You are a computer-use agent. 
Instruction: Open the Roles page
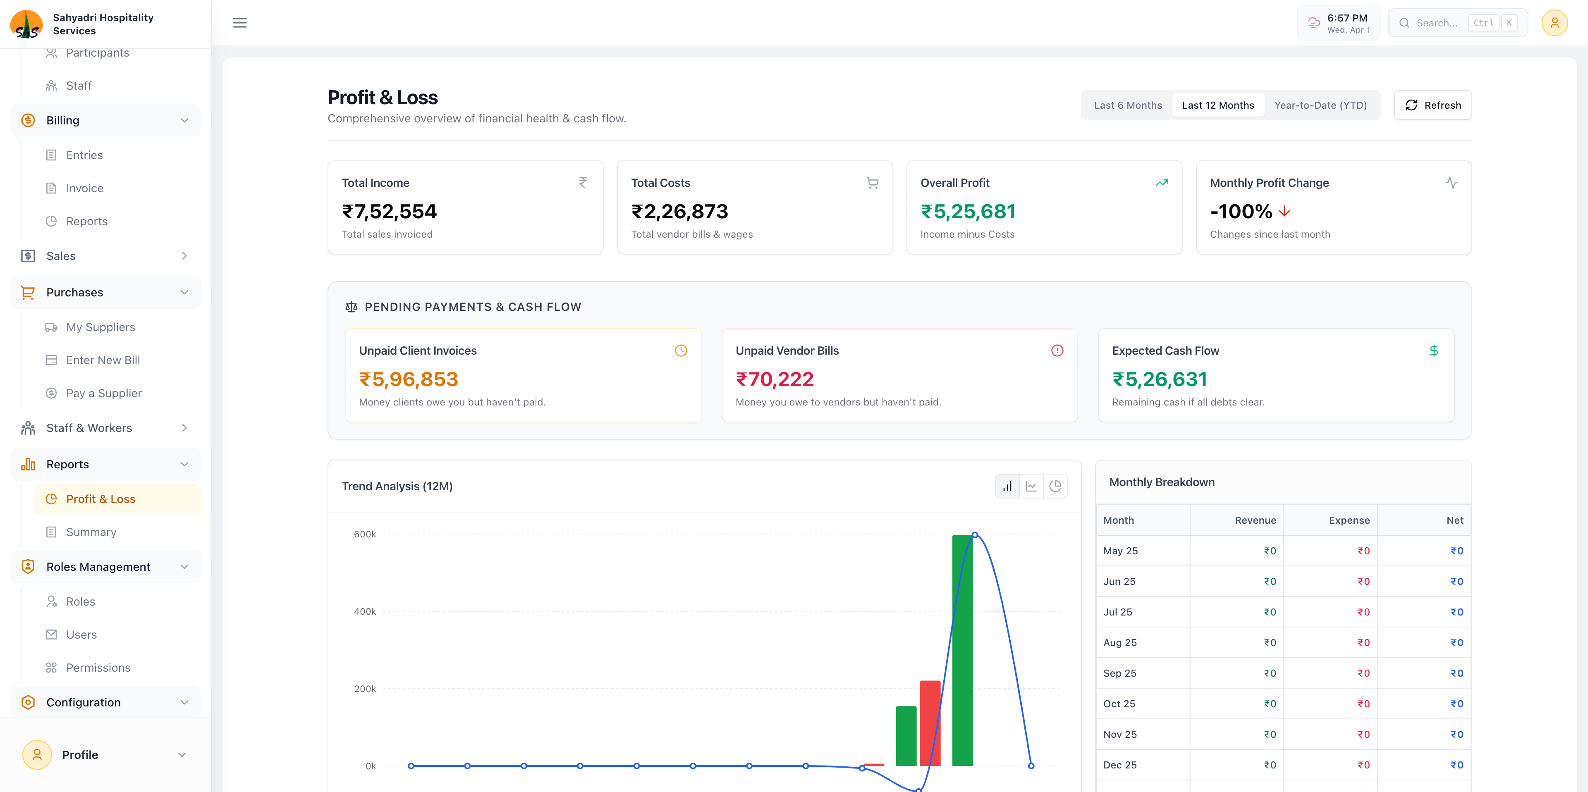click(x=117, y=601)
